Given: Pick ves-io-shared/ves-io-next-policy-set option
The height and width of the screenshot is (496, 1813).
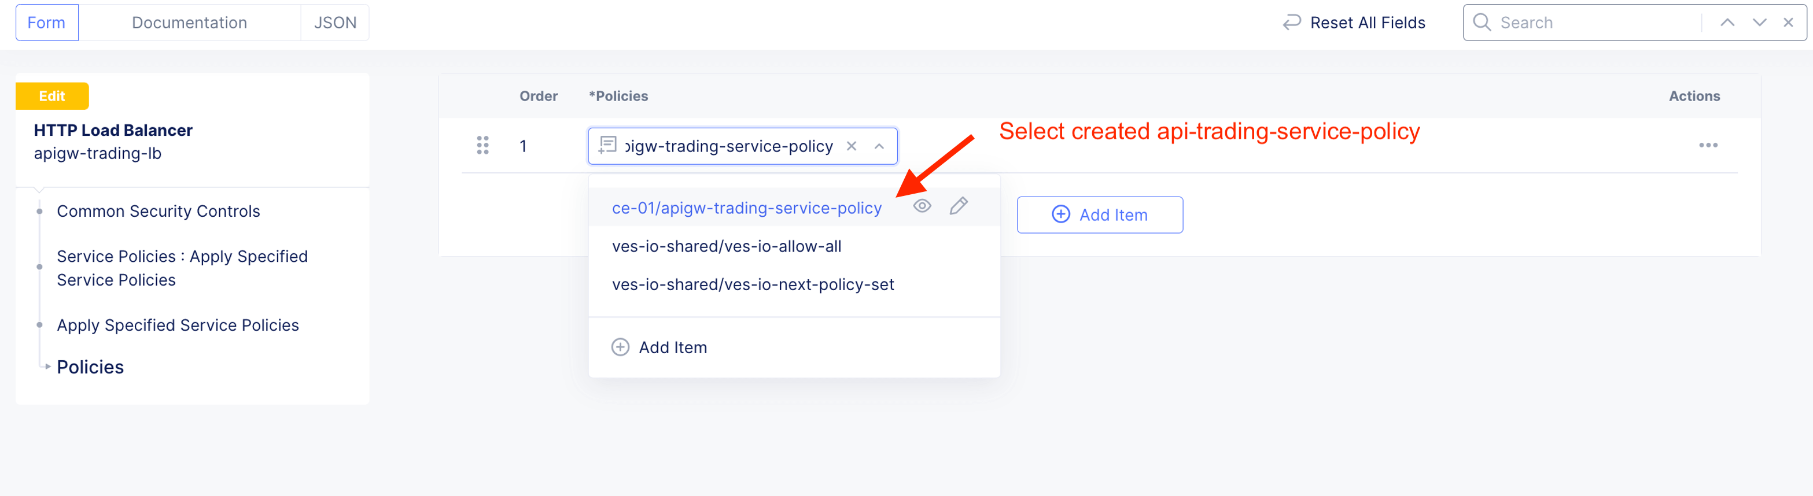Looking at the screenshot, I should click(x=753, y=284).
